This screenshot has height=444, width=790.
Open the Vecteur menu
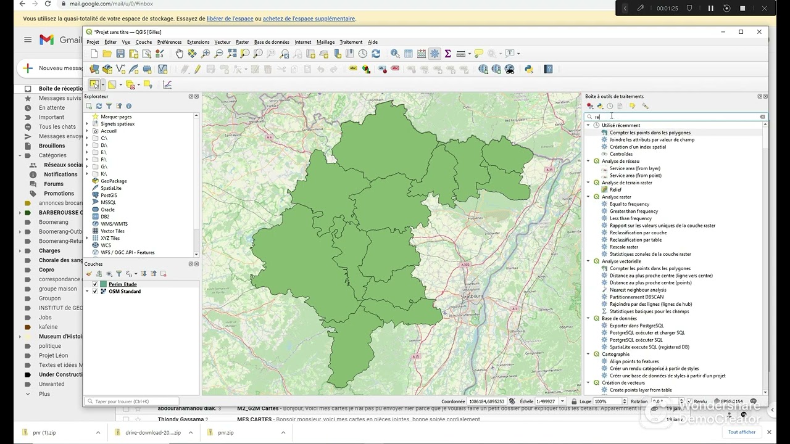[x=222, y=42]
